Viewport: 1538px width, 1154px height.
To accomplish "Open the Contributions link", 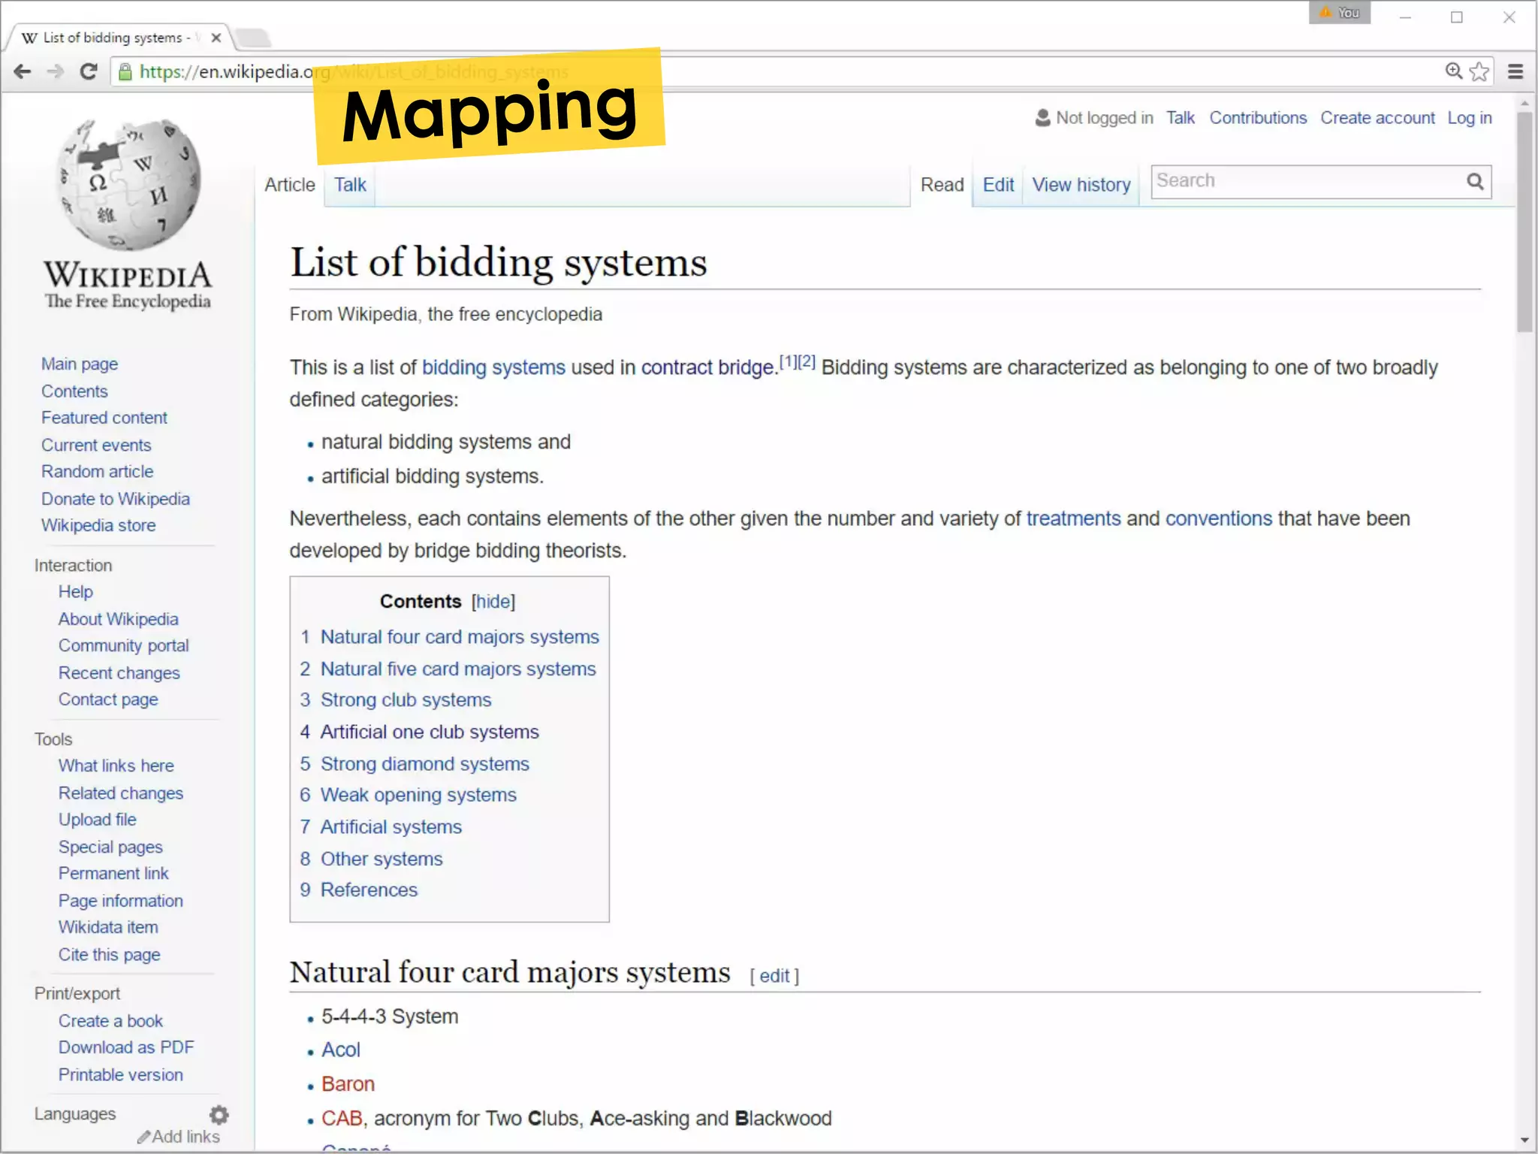I will [x=1258, y=118].
